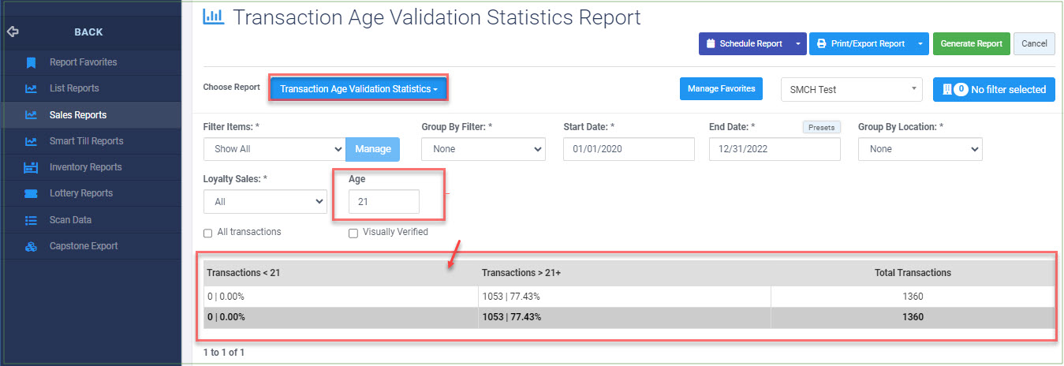Click the Age input field
The image size is (1064, 366).
(x=384, y=202)
